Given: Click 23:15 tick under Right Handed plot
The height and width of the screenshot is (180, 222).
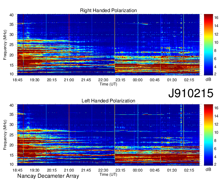Looking at the screenshot, I should [x=120, y=80].
